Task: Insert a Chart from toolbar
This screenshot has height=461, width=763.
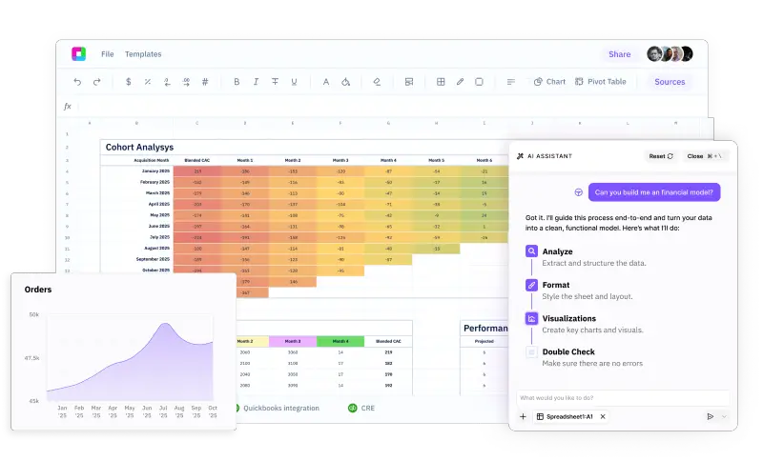Action: (549, 82)
